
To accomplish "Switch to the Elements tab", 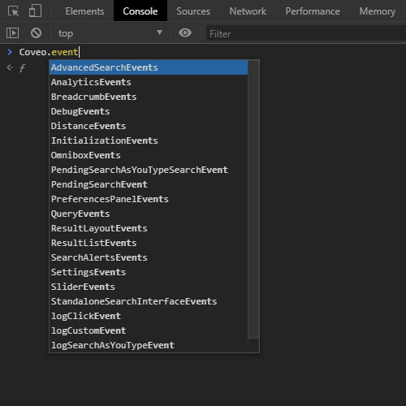I will point(84,11).
